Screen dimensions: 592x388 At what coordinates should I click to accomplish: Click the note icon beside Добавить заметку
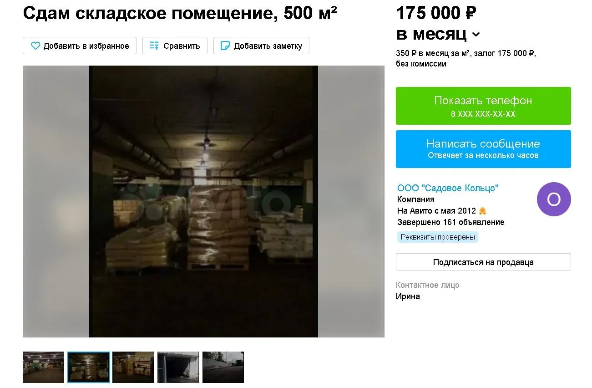pos(225,46)
